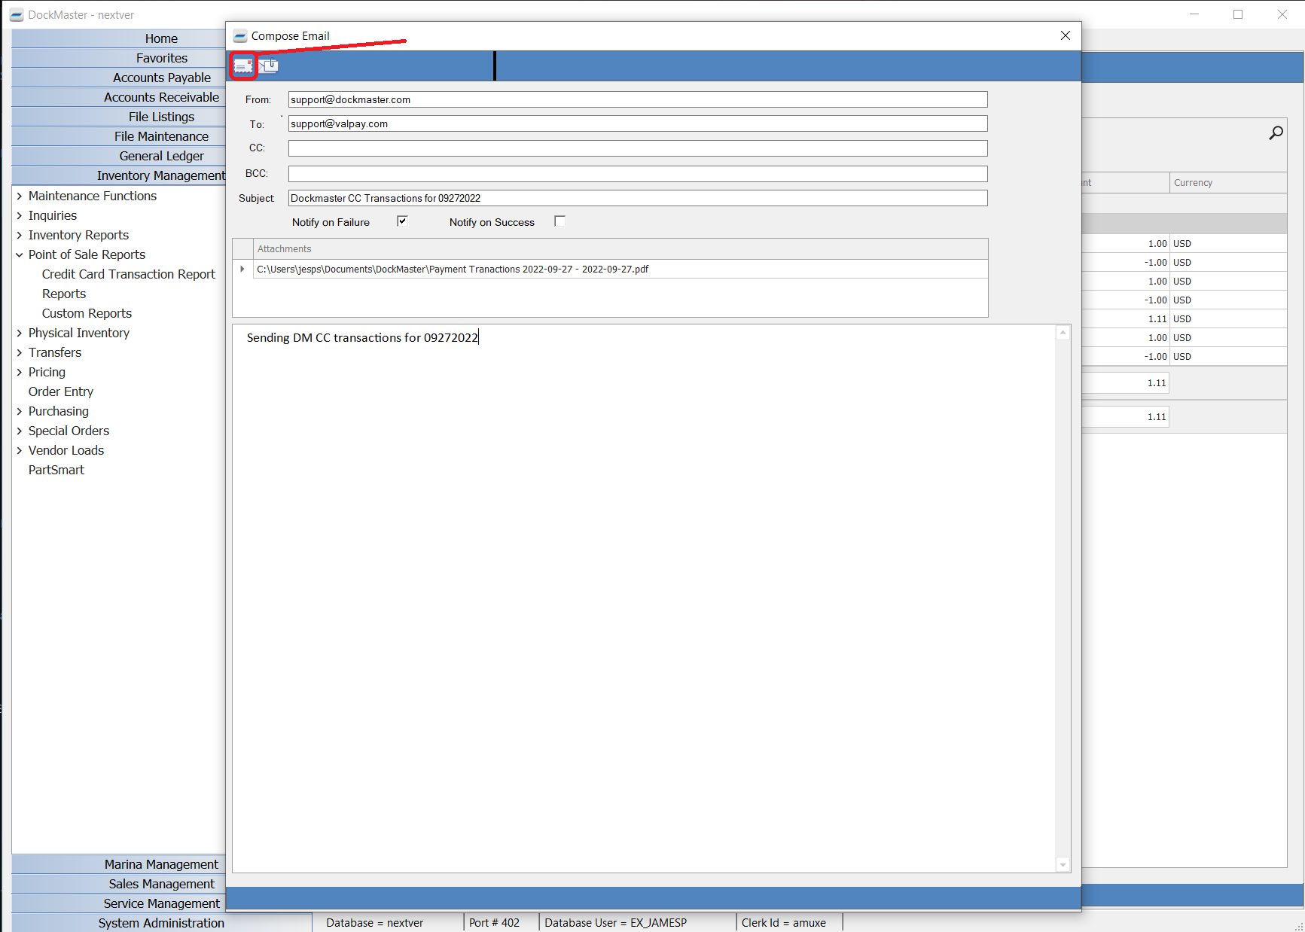1305x932 pixels.
Task: Click the body scrollbar up arrow
Action: (1063, 333)
